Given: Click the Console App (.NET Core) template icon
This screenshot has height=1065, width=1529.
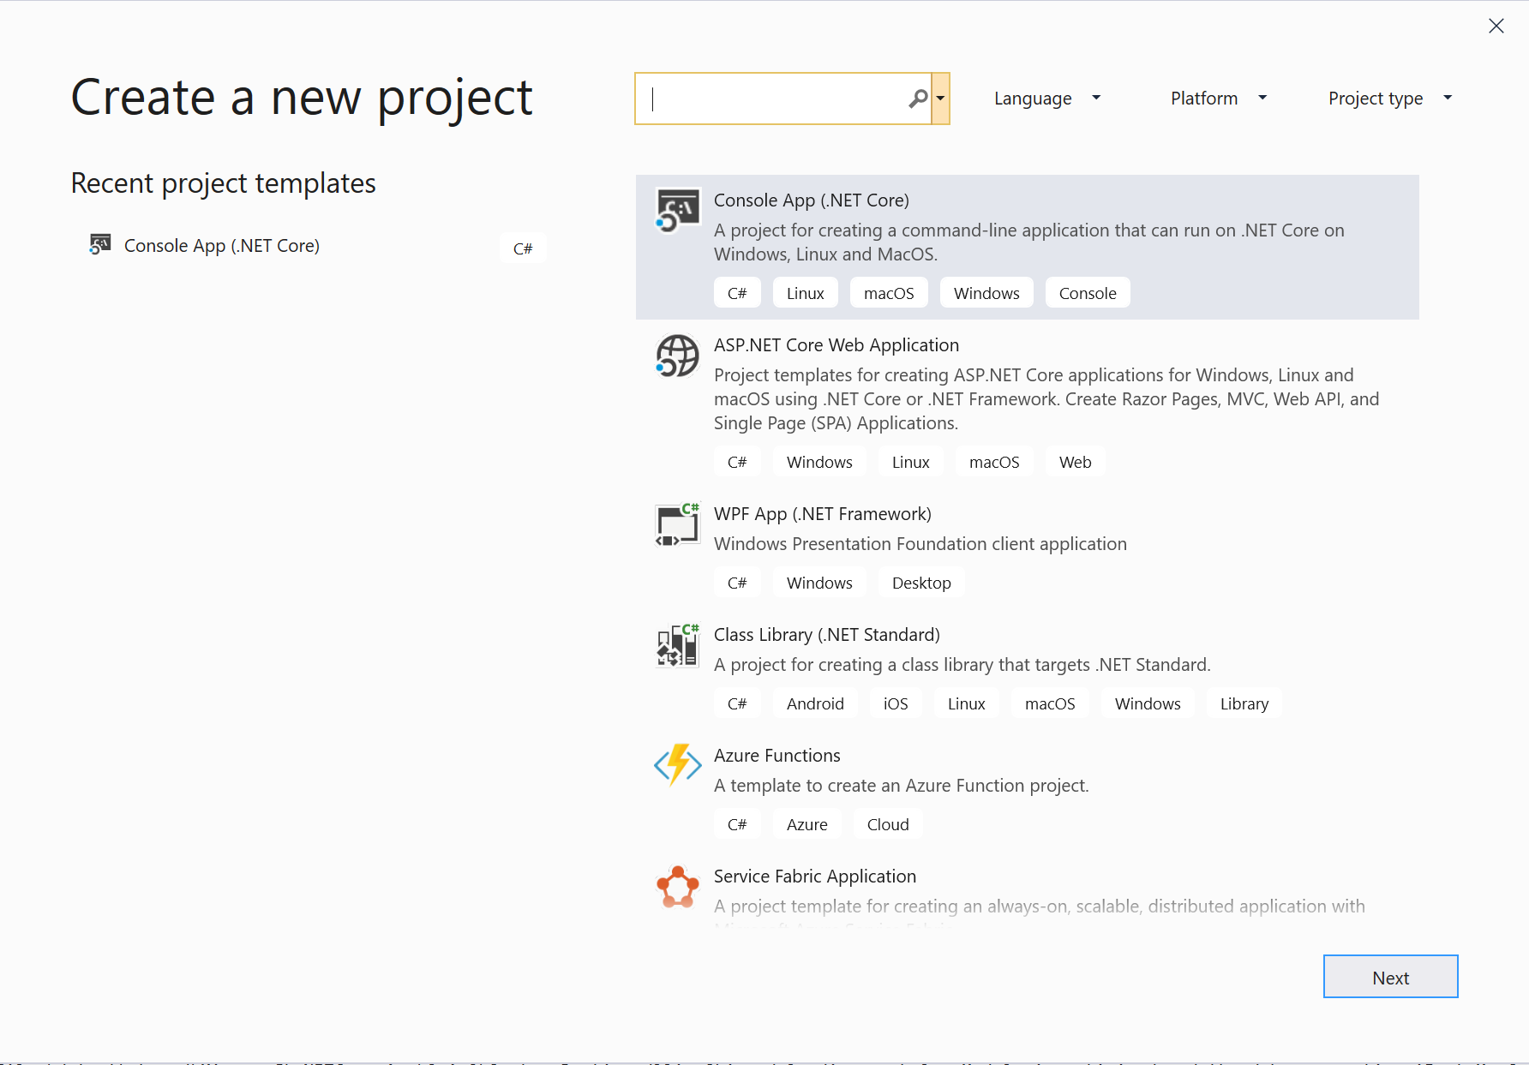Looking at the screenshot, I should tap(677, 211).
